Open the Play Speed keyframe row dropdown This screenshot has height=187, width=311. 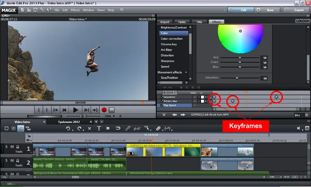coord(195,105)
